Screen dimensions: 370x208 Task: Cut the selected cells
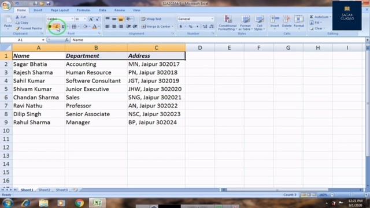(21, 17)
